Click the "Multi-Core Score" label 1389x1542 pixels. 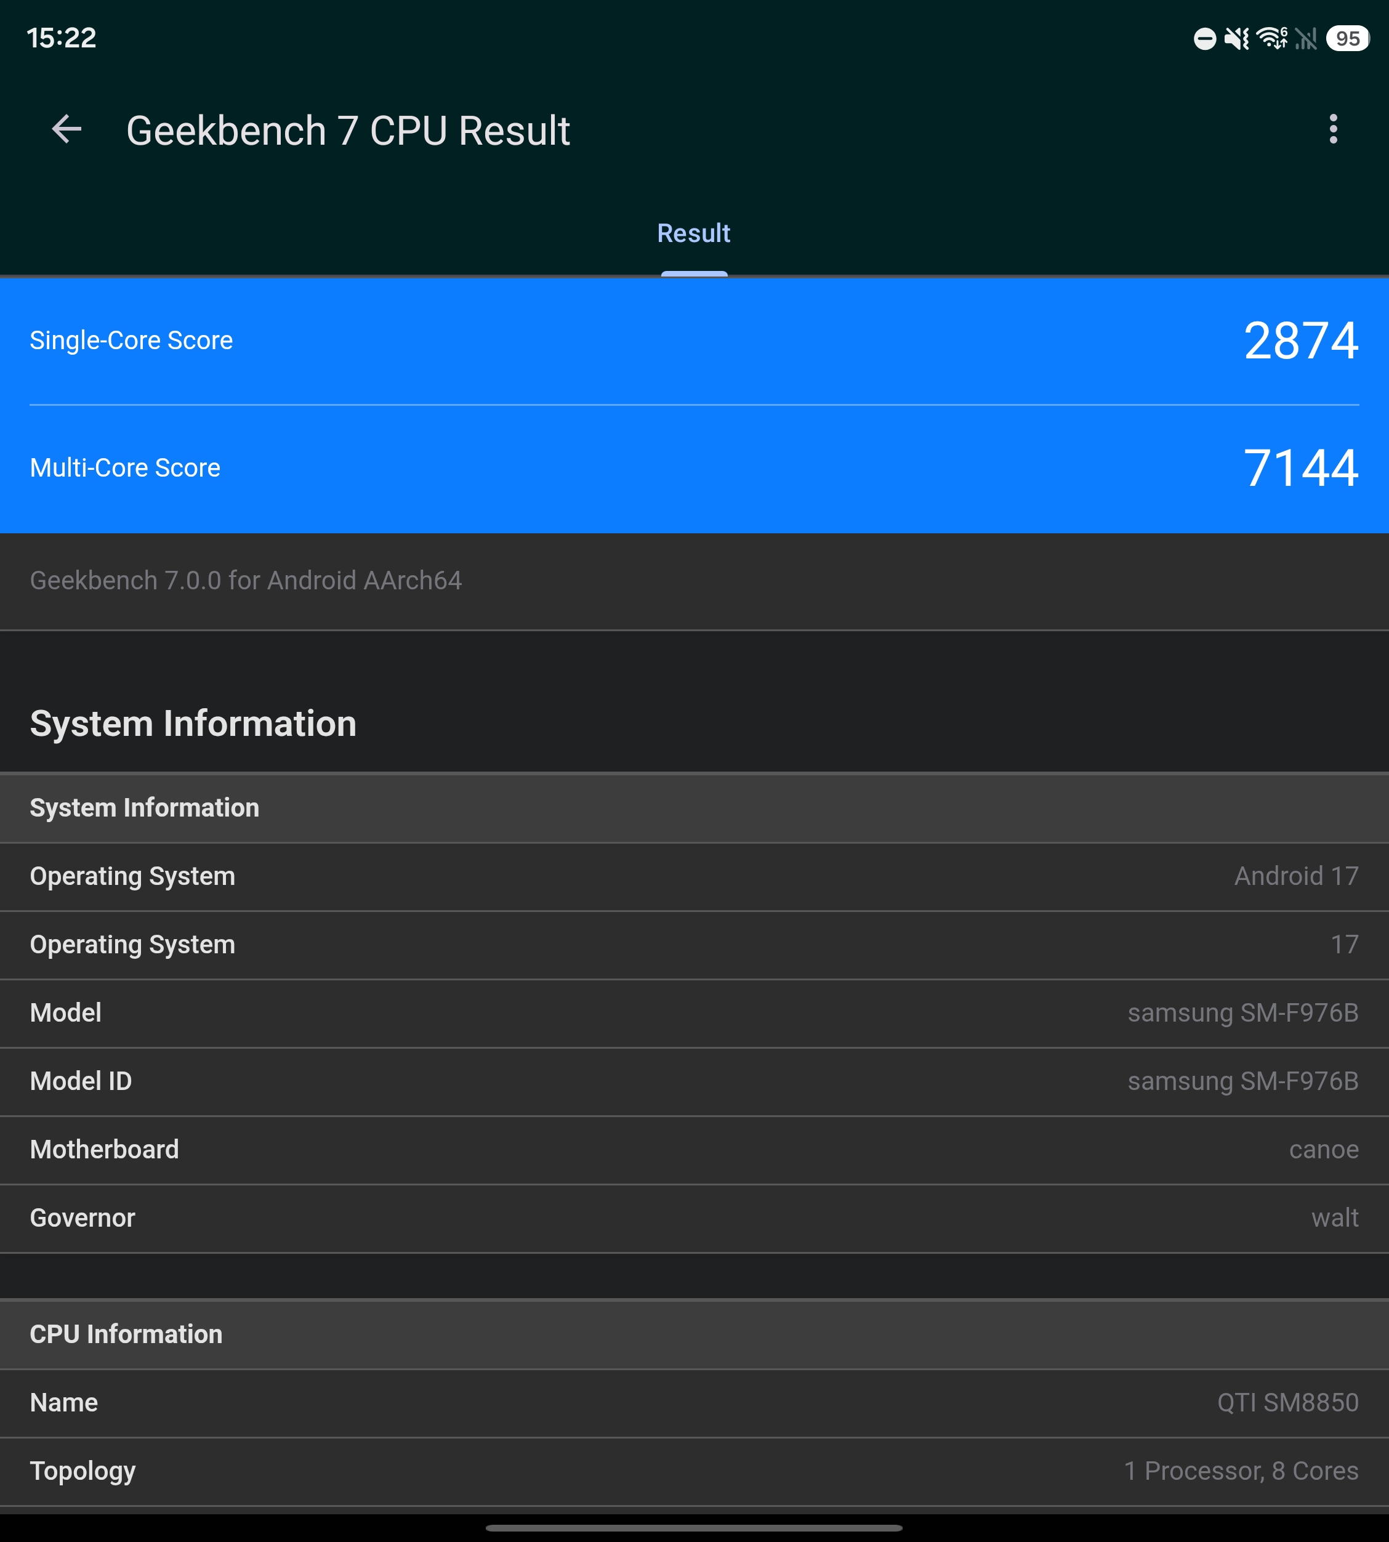(125, 468)
